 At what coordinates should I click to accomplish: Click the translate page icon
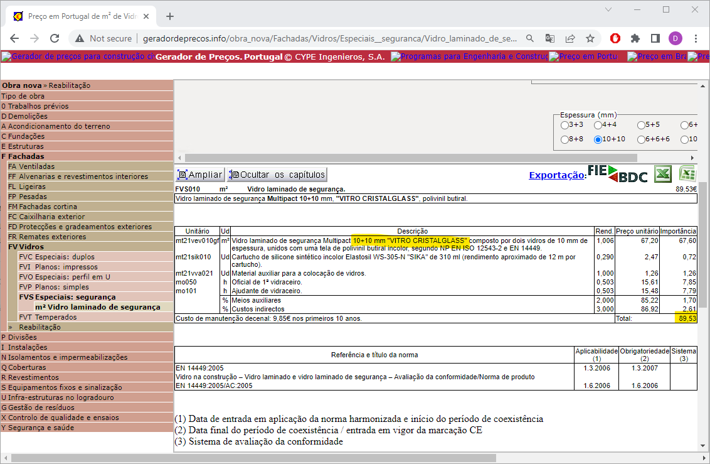click(x=550, y=38)
